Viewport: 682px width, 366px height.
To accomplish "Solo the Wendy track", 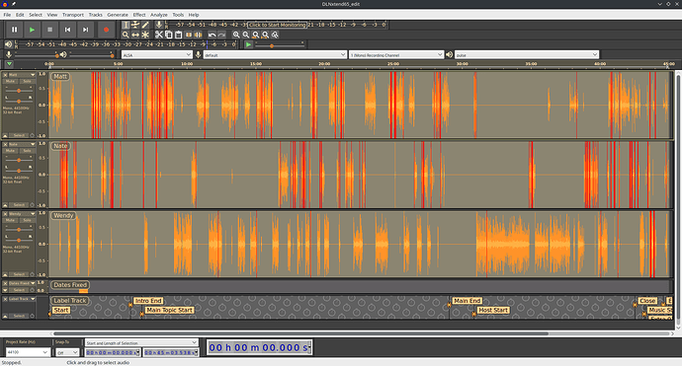I will 27,220.
